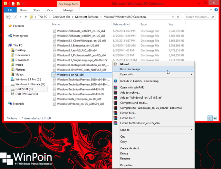Click the WinRAR icon beside Extract Here
The image size is (221, 169).
pos(115,118)
